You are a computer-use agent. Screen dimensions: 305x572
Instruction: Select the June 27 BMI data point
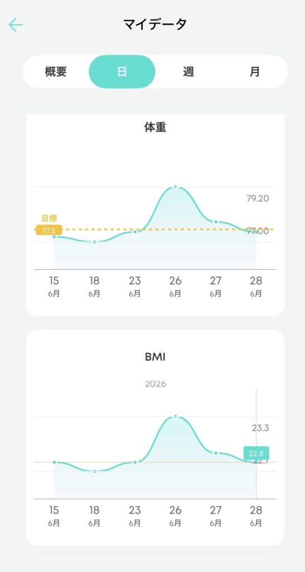[x=216, y=453]
